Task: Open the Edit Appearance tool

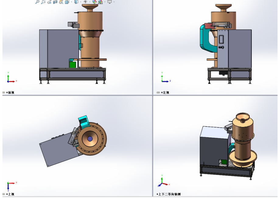Action: point(94,2)
